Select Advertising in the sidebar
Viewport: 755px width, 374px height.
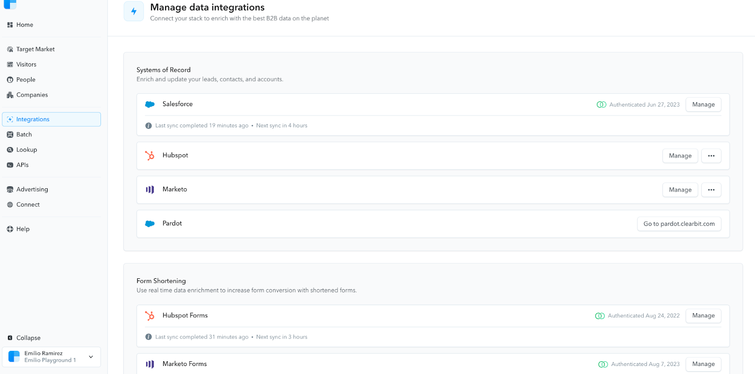(51, 190)
